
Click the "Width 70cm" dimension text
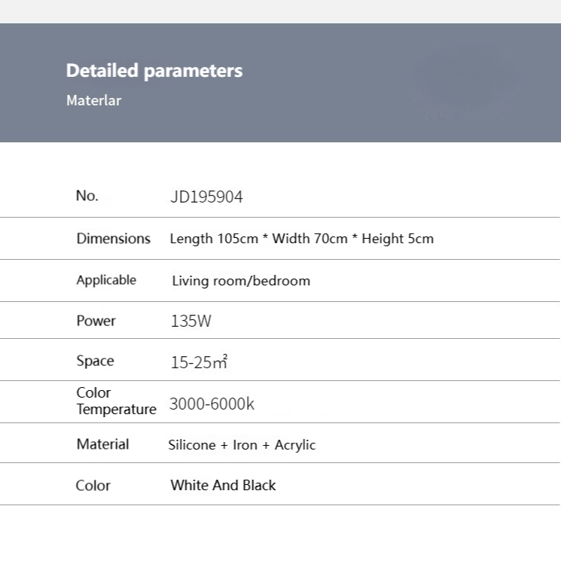coord(309,239)
